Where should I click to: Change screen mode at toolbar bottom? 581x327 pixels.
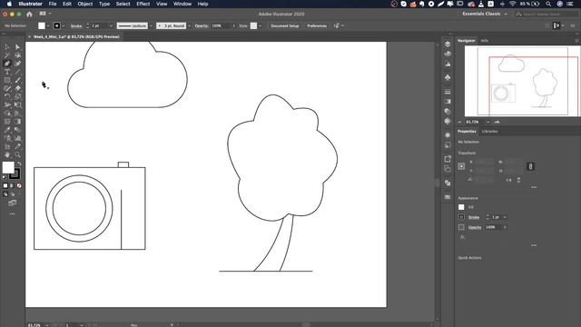click(x=12, y=203)
